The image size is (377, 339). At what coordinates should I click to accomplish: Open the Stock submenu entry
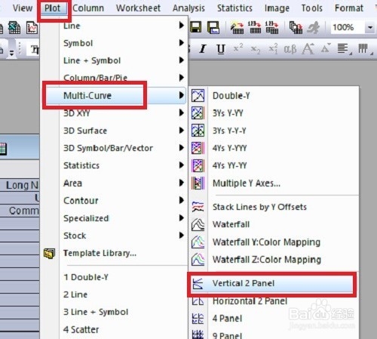75,236
